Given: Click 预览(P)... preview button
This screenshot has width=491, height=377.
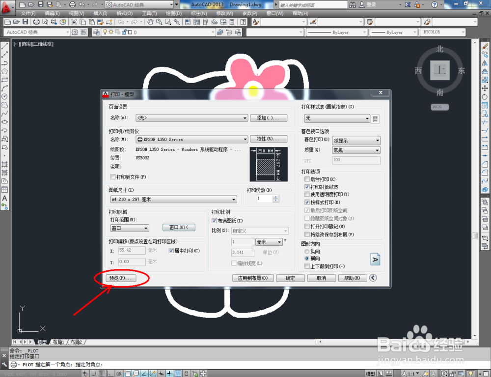Looking at the screenshot, I should (121, 278).
